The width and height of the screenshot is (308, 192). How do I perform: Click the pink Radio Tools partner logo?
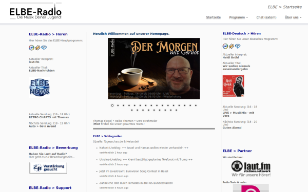[251, 188]
